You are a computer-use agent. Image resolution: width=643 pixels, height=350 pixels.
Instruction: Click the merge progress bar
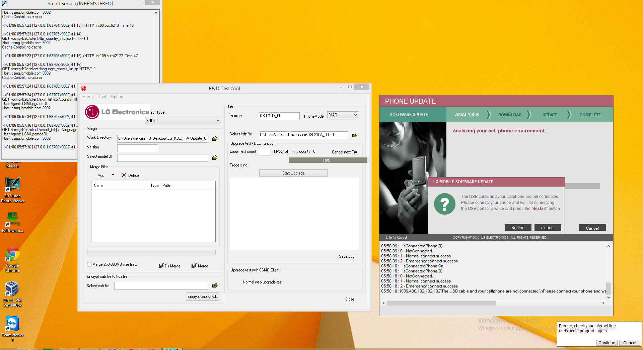(x=151, y=252)
